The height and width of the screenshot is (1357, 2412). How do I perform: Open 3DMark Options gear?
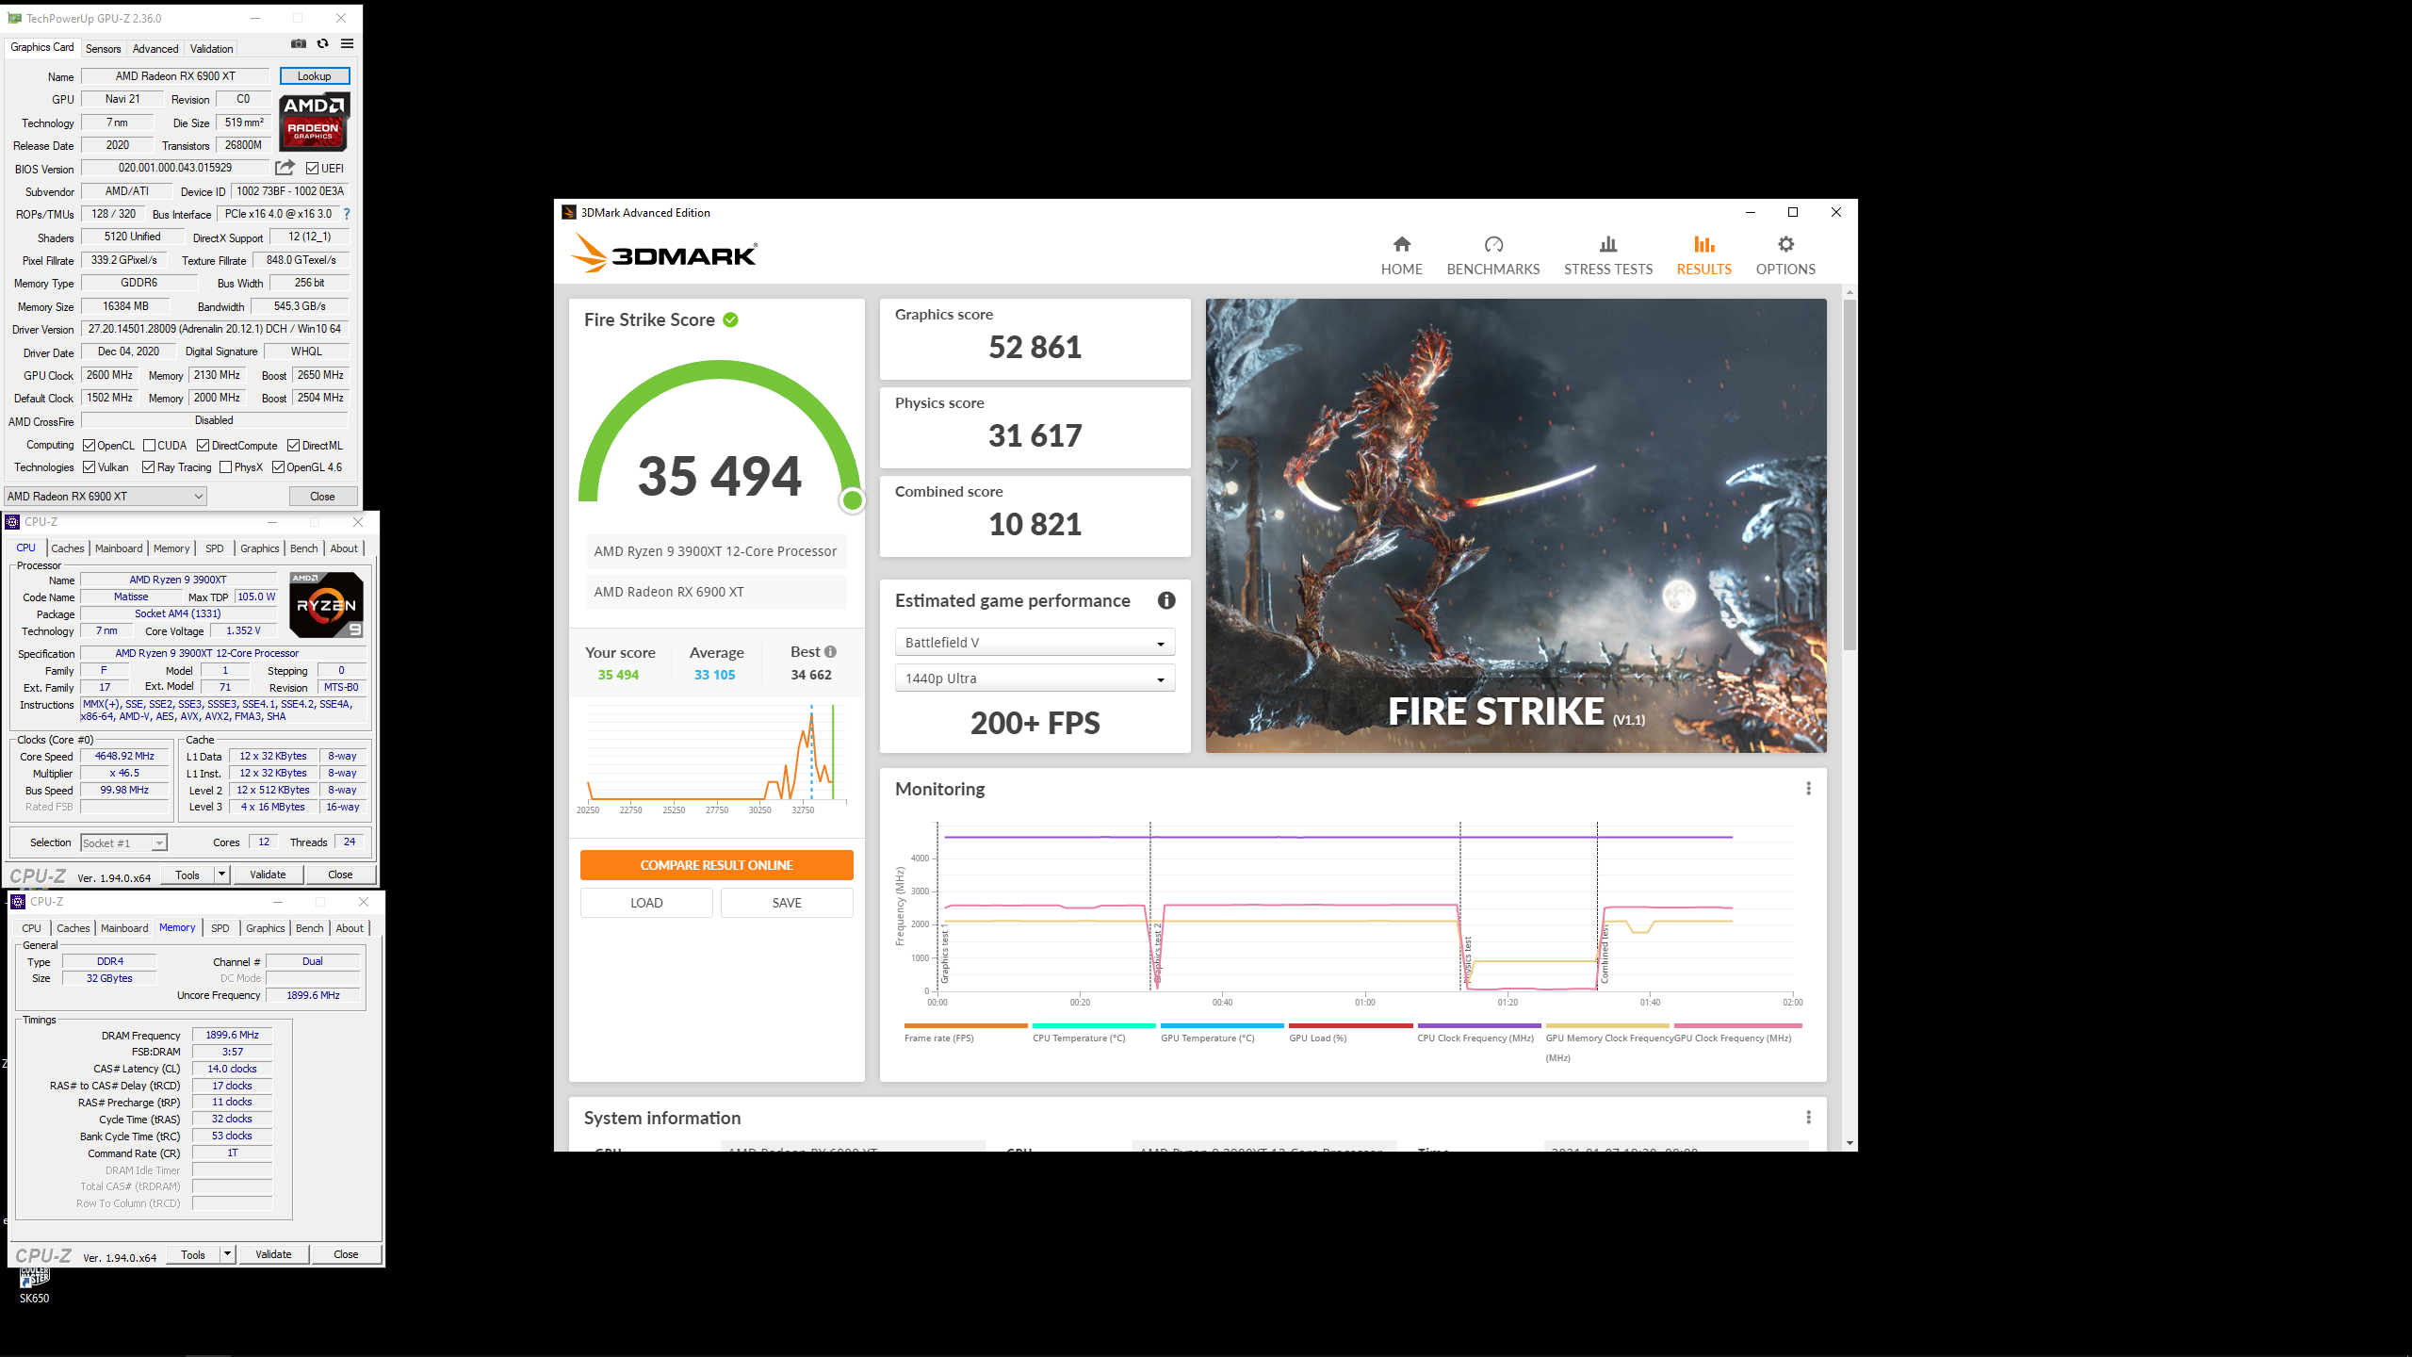pyautogui.click(x=1785, y=256)
